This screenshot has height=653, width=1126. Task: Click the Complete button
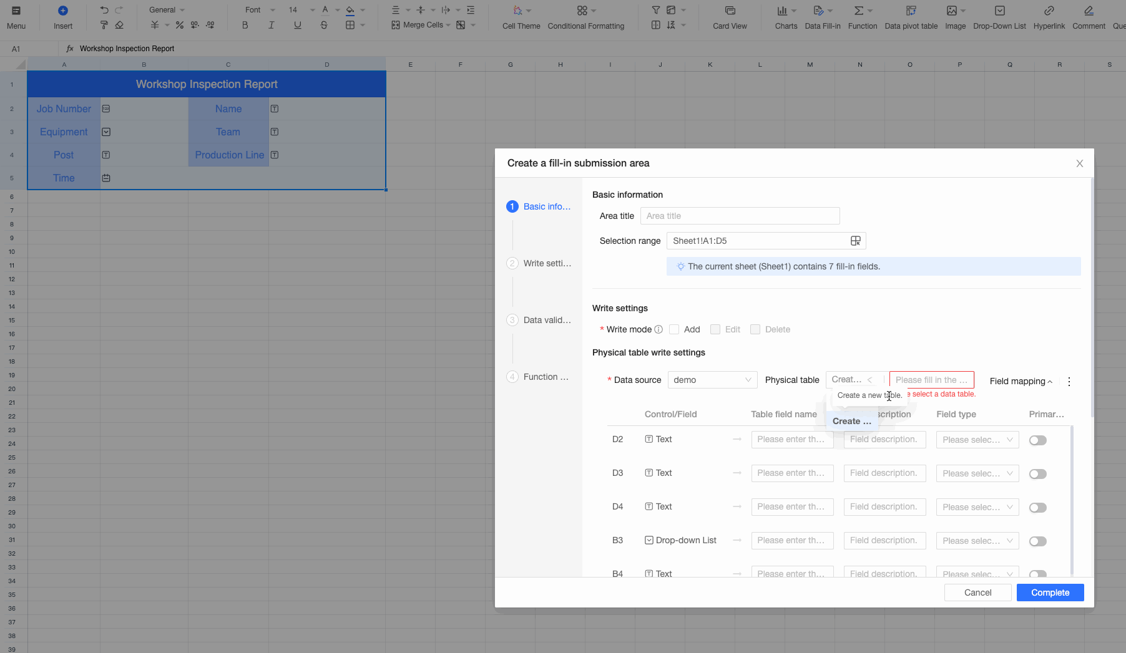coord(1050,593)
